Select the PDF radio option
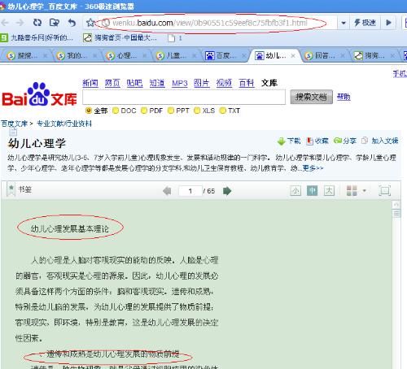 tap(144, 111)
